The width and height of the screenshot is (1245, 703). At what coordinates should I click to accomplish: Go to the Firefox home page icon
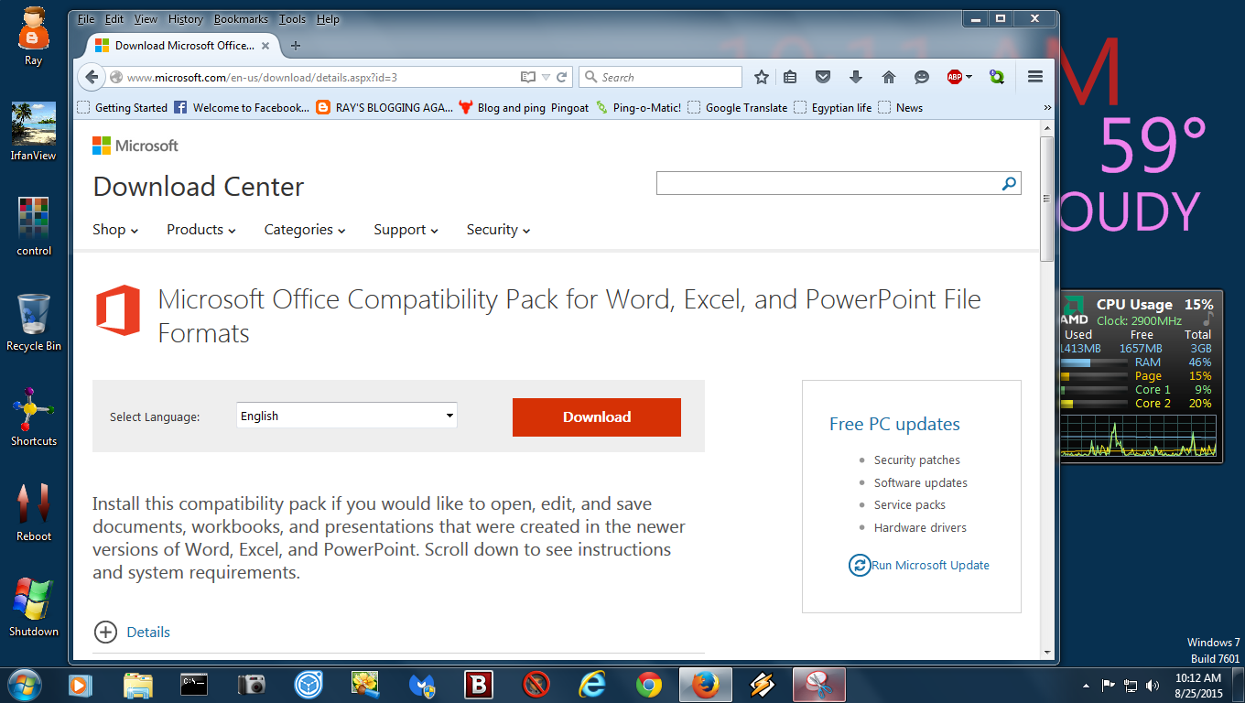888,77
